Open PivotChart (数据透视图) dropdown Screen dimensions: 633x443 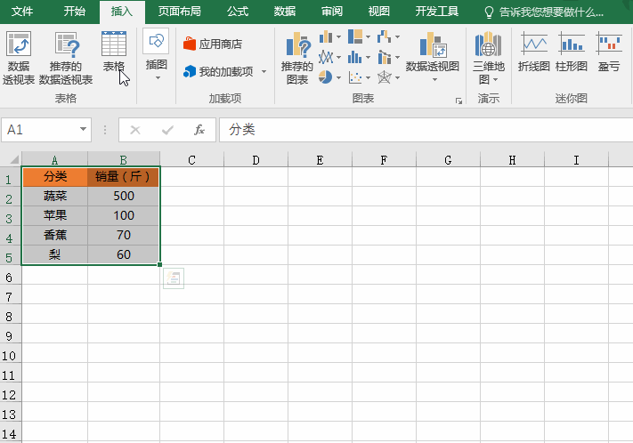tap(432, 78)
